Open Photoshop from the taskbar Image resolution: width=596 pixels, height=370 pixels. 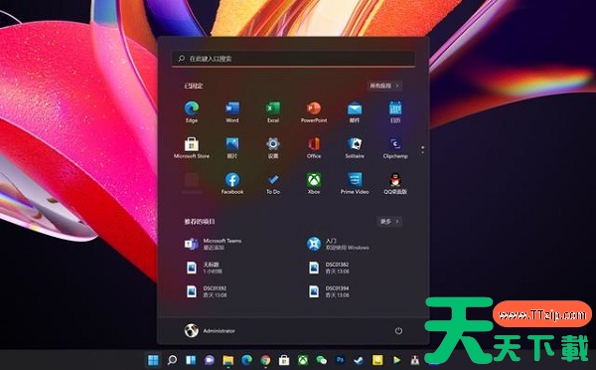coord(340,360)
